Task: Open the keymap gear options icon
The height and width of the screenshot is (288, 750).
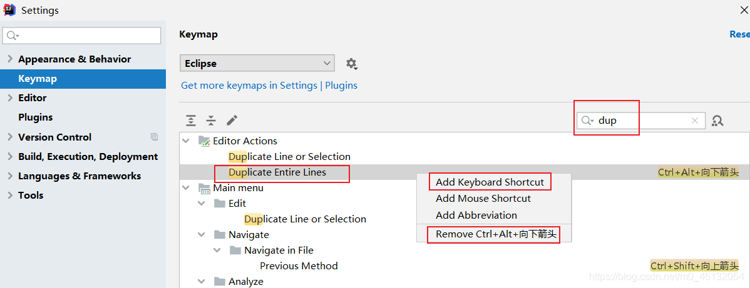Action: [x=352, y=64]
